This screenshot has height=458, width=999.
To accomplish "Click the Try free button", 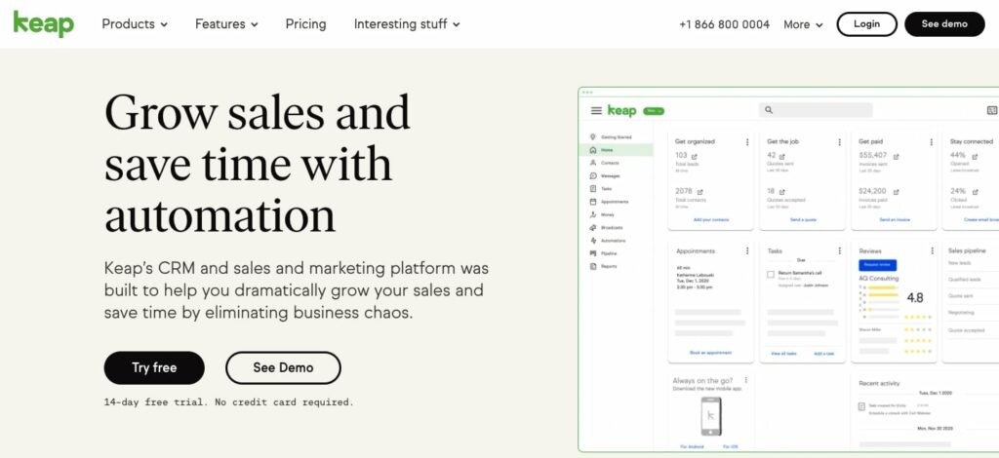I will [154, 367].
